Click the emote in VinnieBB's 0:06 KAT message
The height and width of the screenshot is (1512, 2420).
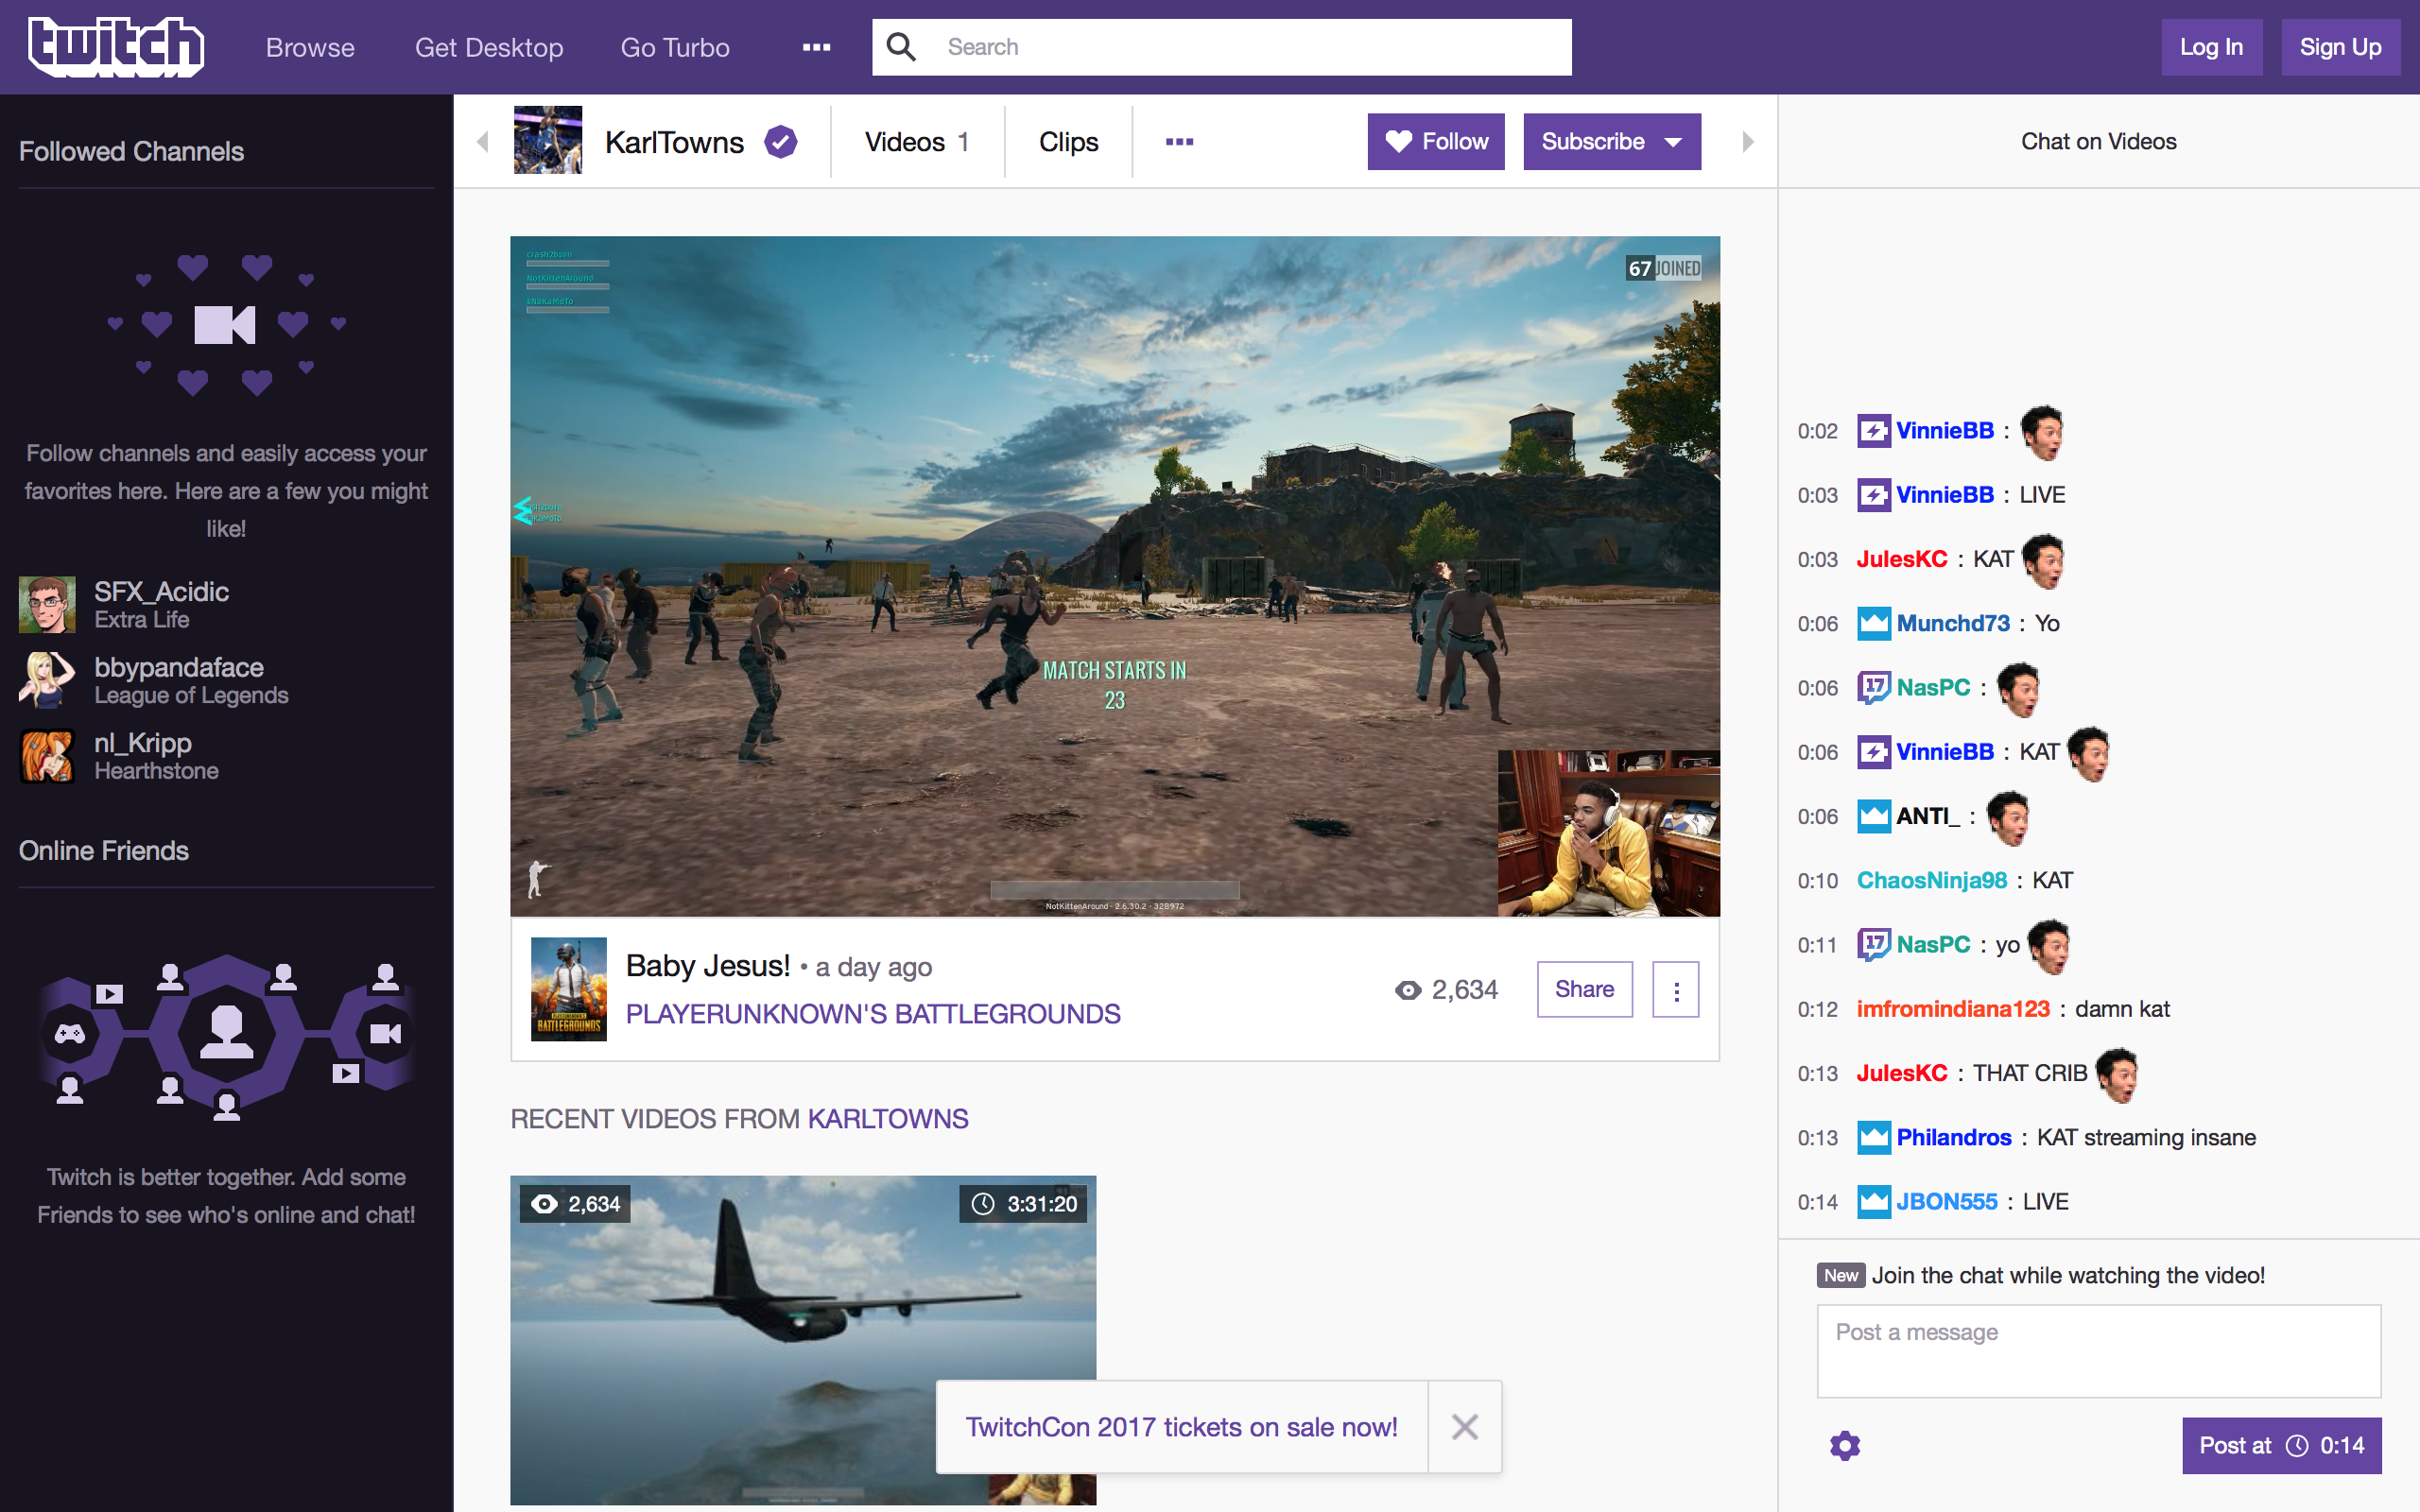click(2089, 753)
